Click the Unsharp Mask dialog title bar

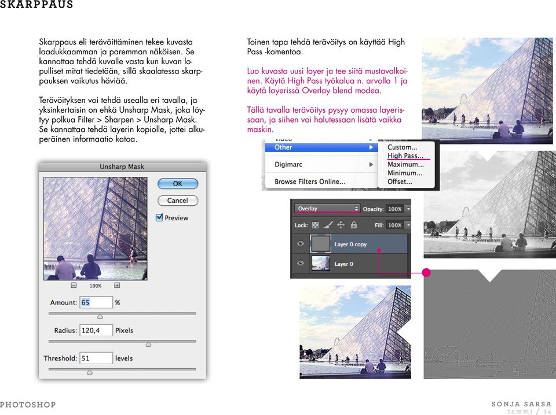click(x=122, y=166)
